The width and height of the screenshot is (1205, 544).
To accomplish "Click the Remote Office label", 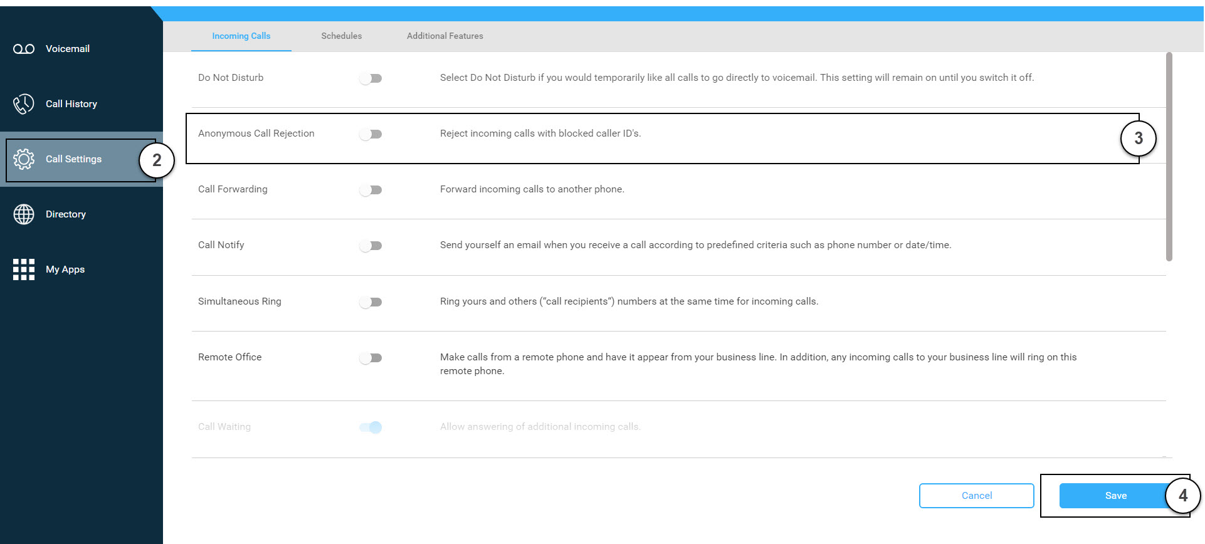I will pyautogui.click(x=230, y=357).
